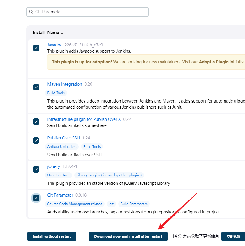
Task: Click the Library plugins tag
Action: (x=109, y=175)
